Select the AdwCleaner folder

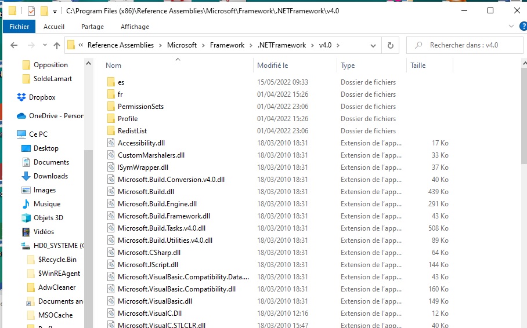coord(57,287)
